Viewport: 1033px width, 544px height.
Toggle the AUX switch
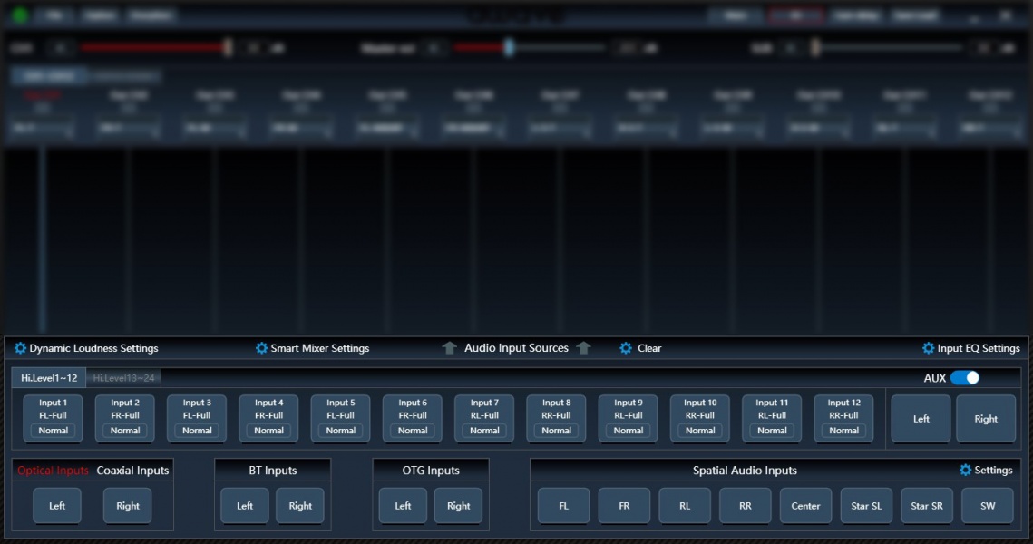tap(965, 378)
